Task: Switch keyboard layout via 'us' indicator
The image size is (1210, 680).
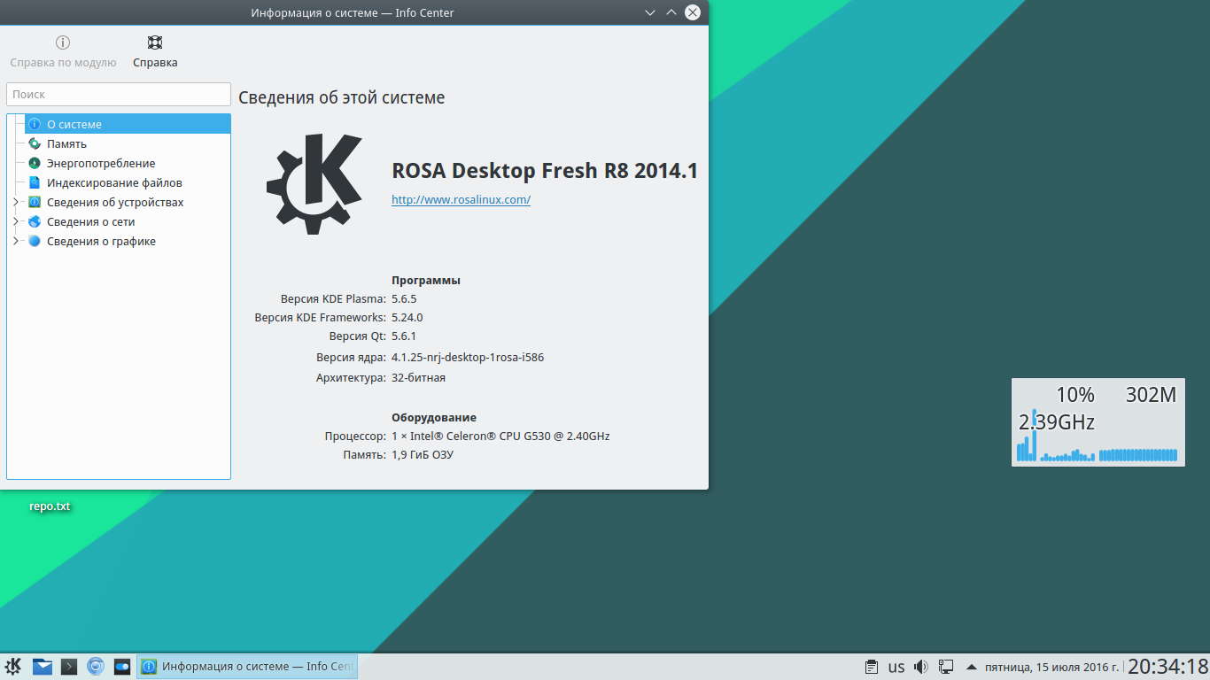Action: [x=896, y=667]
